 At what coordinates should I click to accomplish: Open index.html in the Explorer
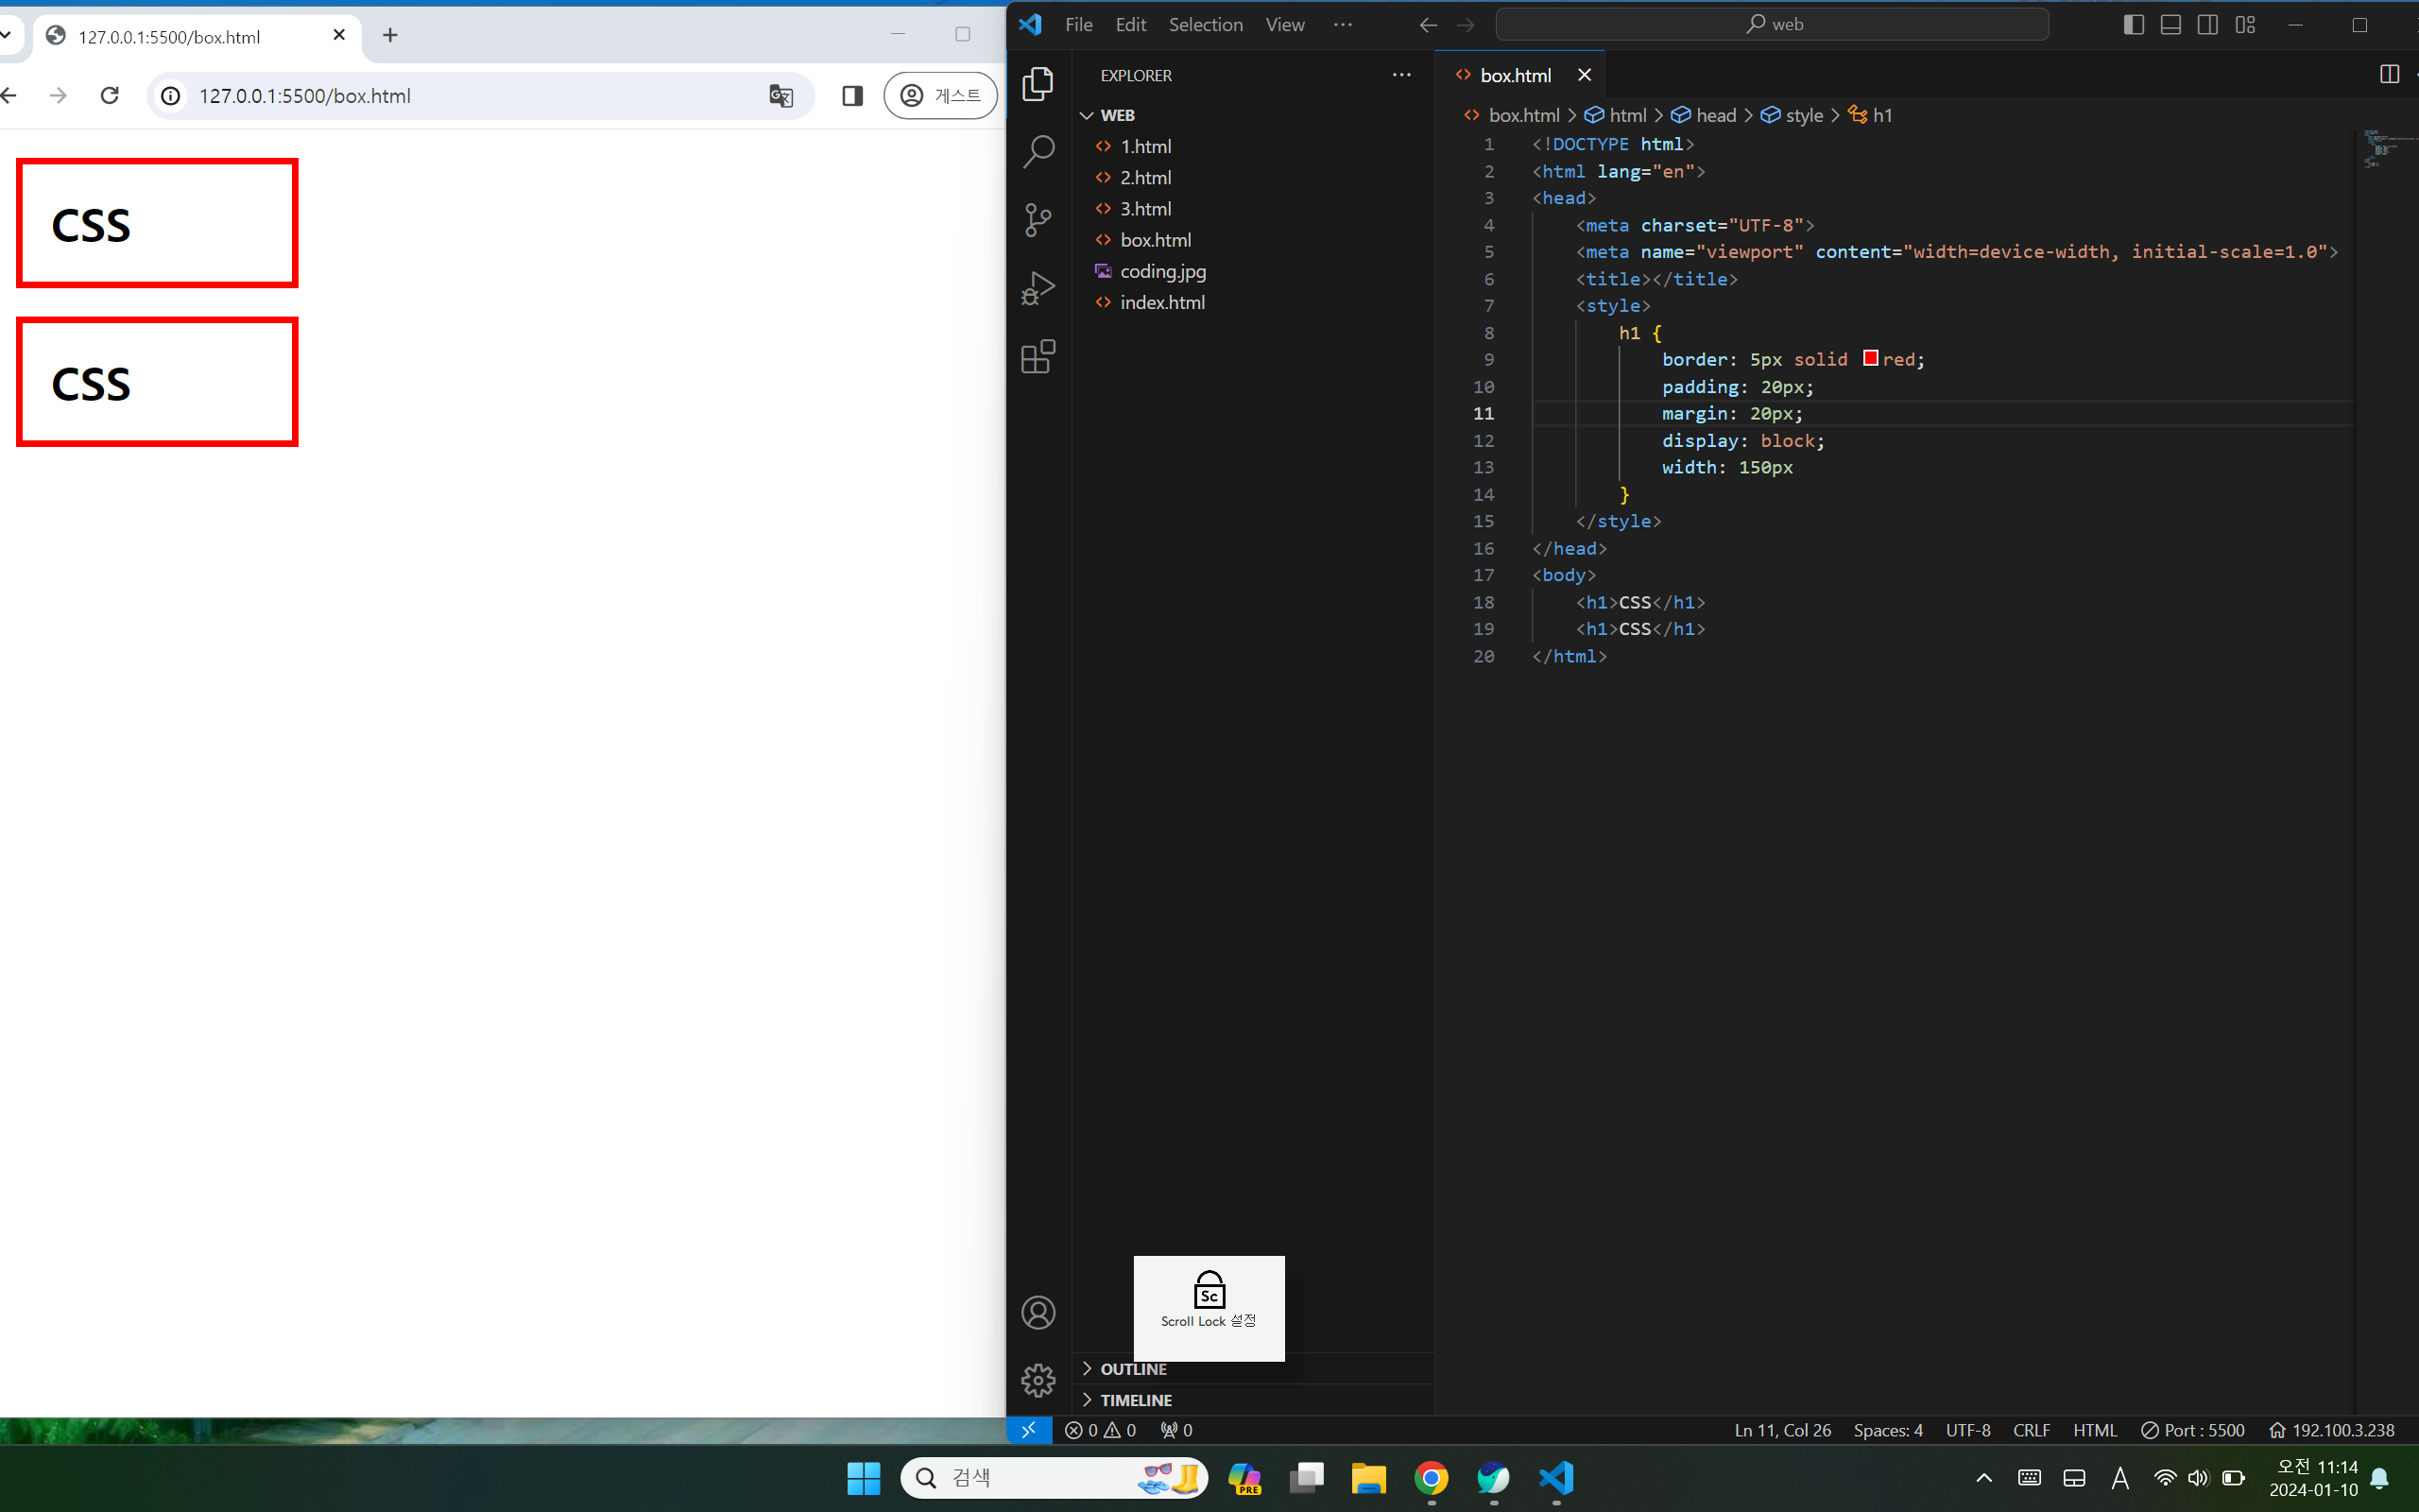pos(1161,302)
